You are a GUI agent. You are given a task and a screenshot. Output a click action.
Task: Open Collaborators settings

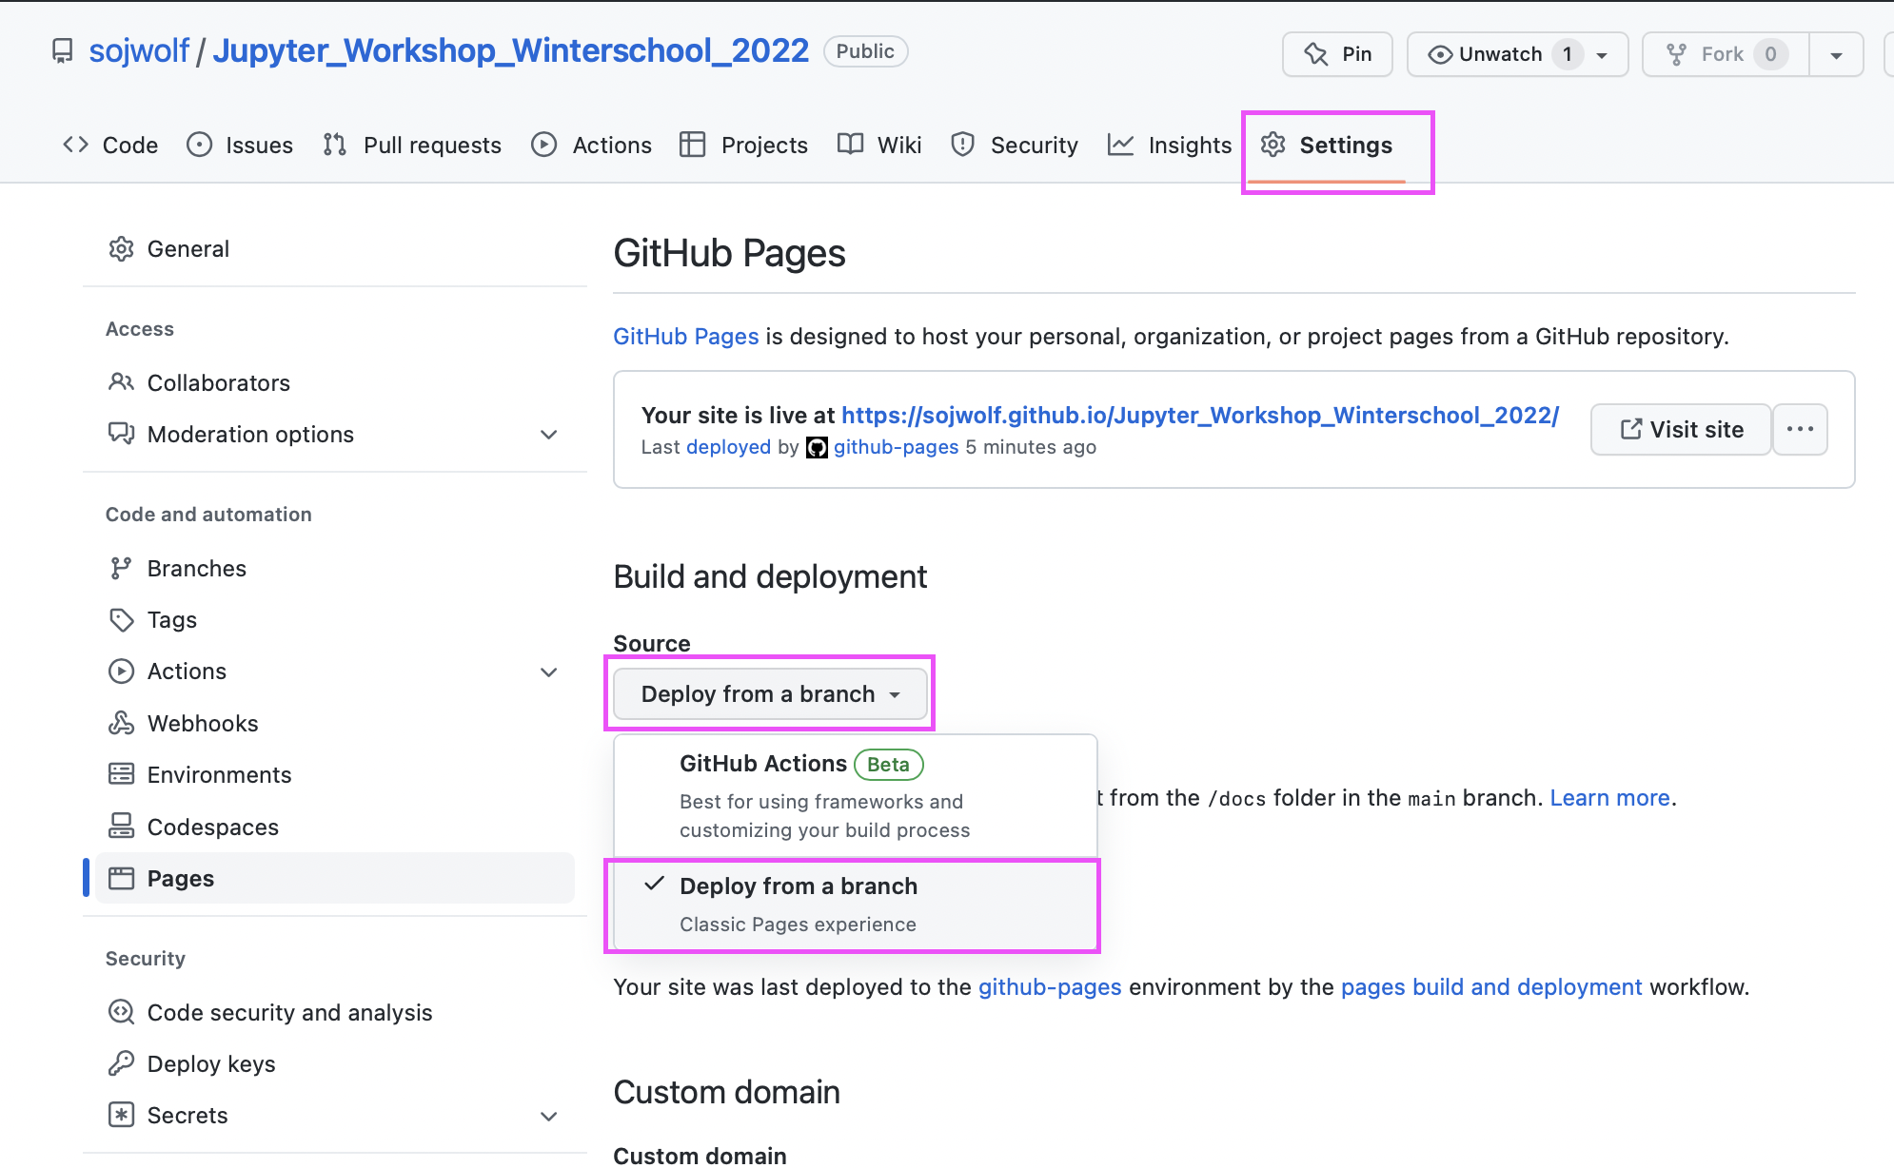coord(335,382)
